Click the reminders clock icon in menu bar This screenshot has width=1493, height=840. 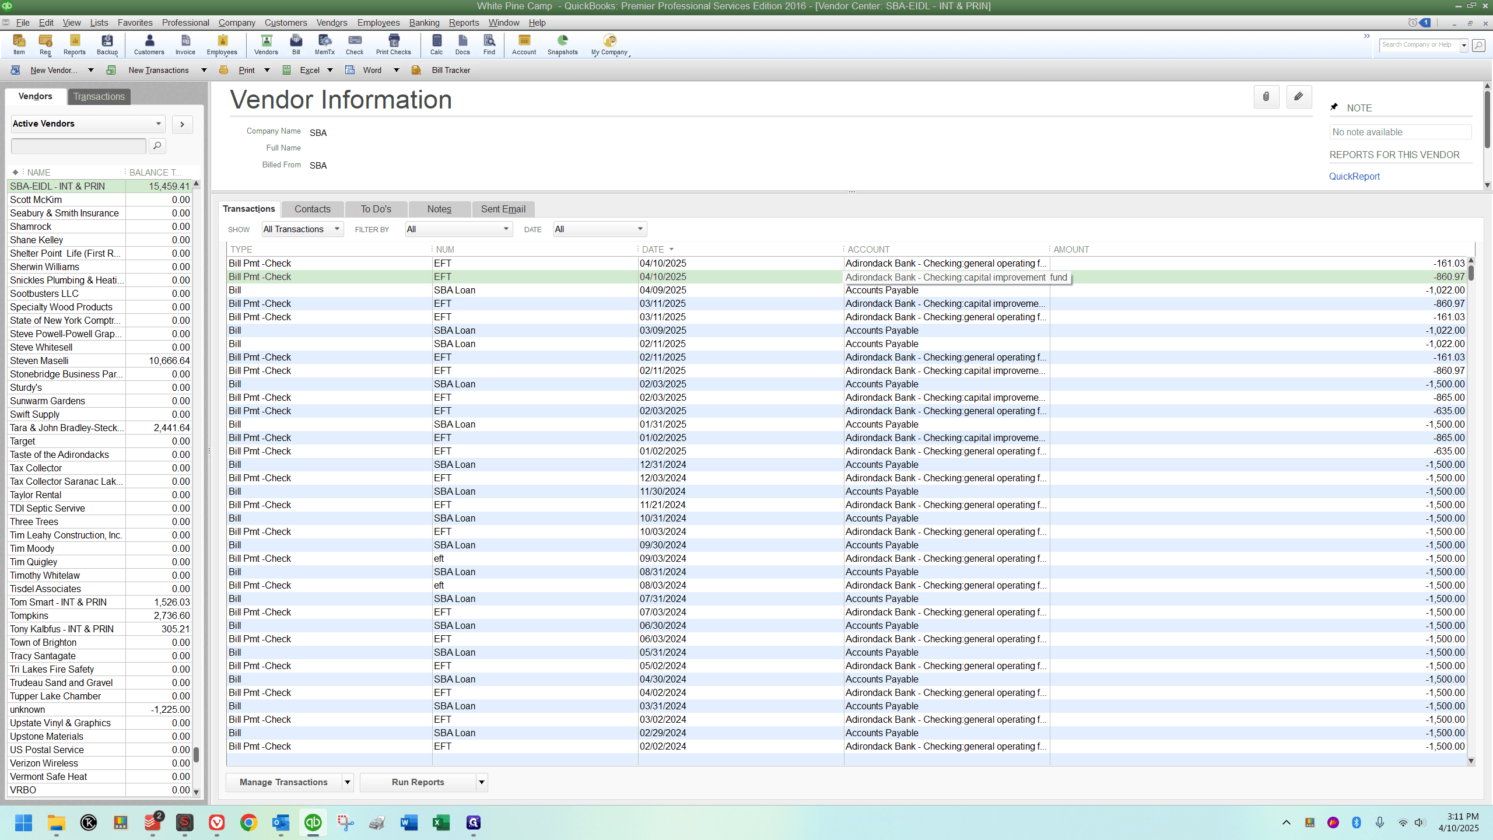1413,23
